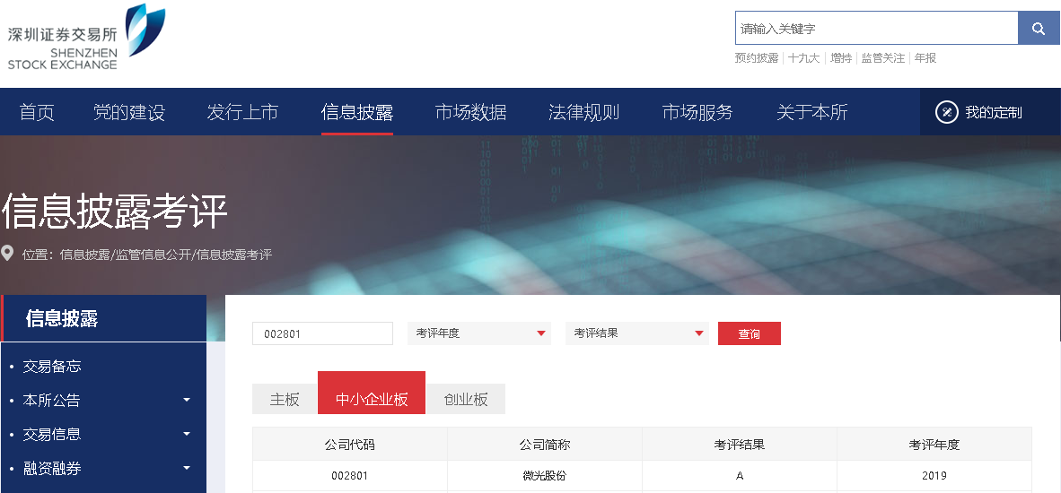Open the 增持 hot keyword link

coord(840,58)
